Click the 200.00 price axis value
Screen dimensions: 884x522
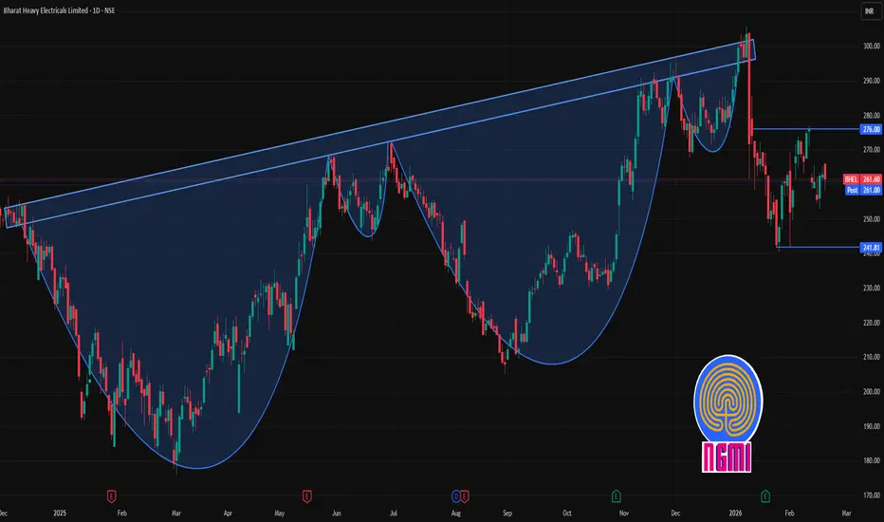pos(871,392)
